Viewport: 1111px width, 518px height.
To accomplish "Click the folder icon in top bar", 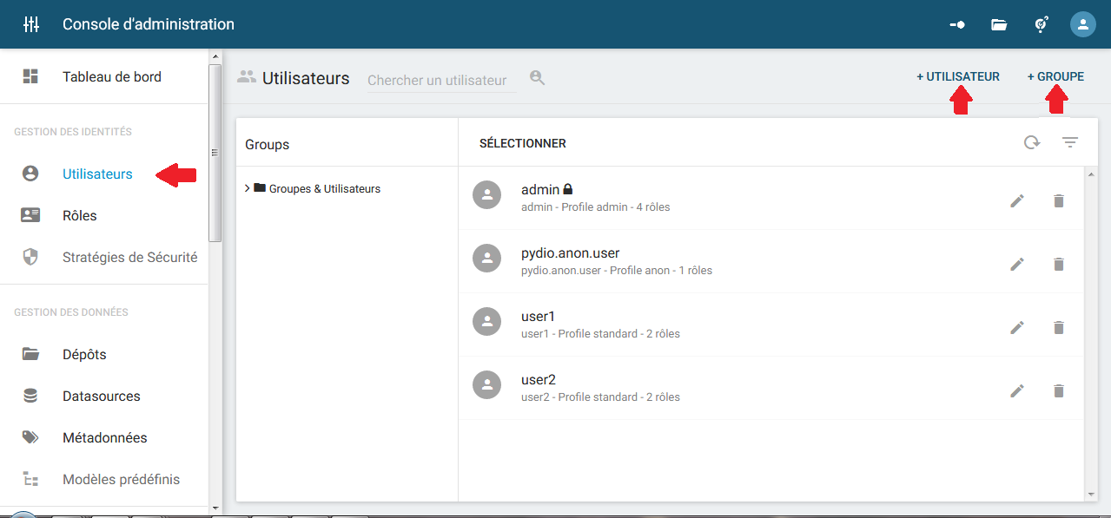I will [x=999, y=24].
